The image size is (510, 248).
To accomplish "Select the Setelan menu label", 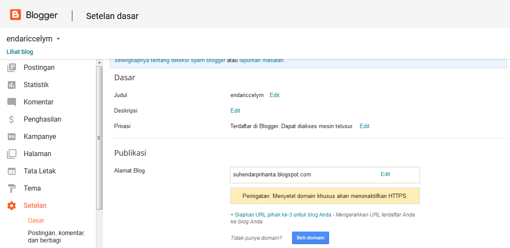I will (35, 206).
